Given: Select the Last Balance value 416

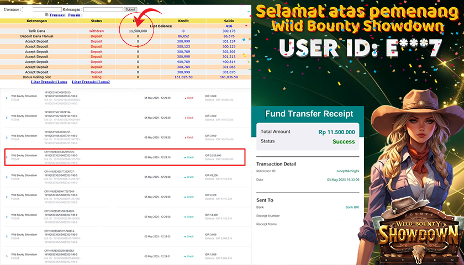Looking at the screenshot, I should [229, 26].
